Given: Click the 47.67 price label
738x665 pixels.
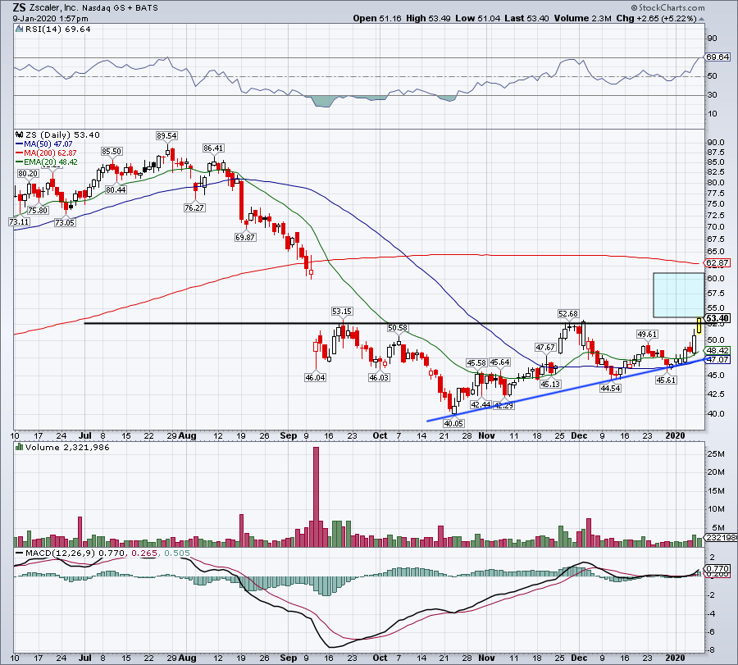Looking at the screenshot, I should pyautogui.click(x=545, y=348).
